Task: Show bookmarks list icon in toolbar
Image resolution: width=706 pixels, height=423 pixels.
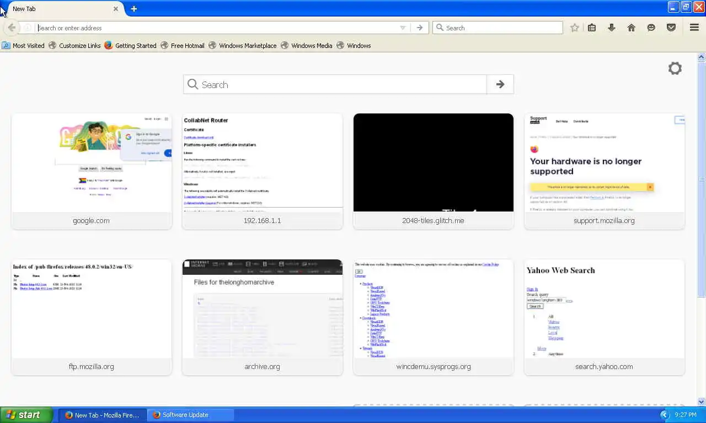Action: pos(592,28)
